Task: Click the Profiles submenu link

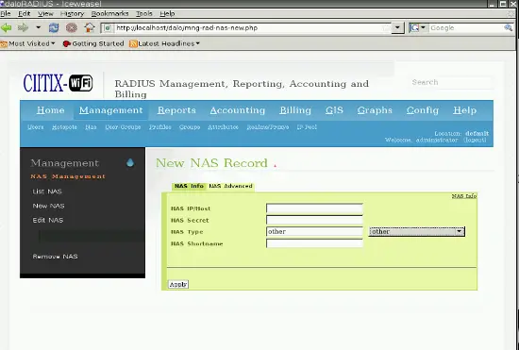Action: pyautogui.click(x=160, y=127)
